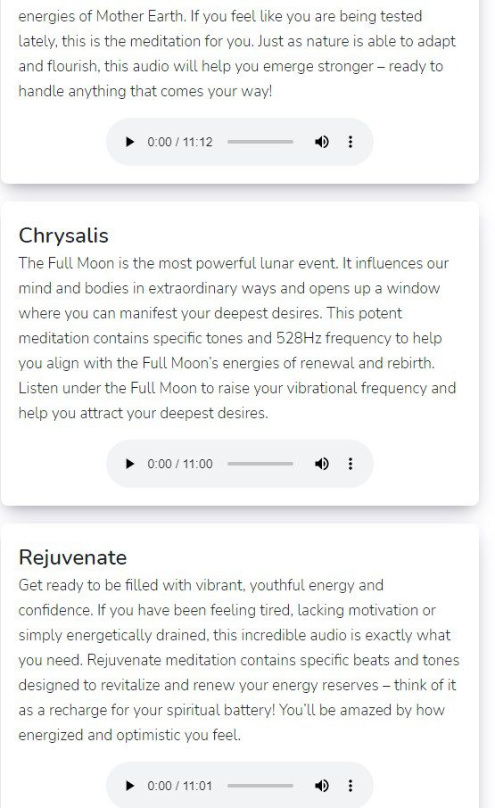
Task: Click the Rejuvenate heading
Action: 72,557
